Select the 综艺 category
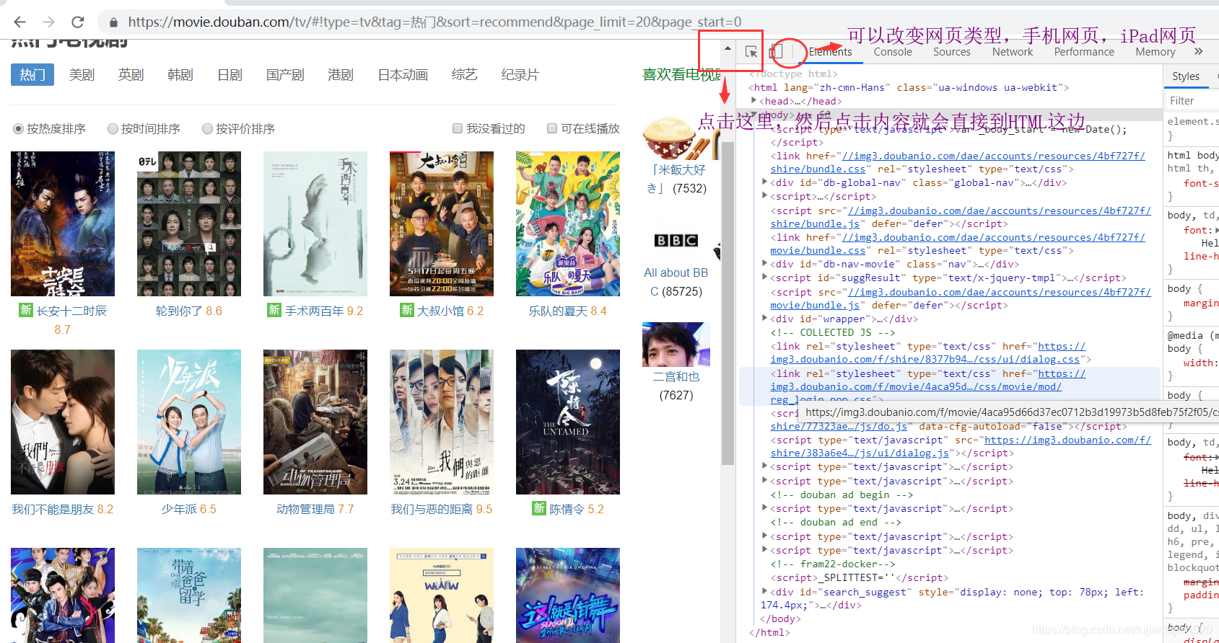The height and width of the screenshot is (643, 1219). [x=465, y=75]
